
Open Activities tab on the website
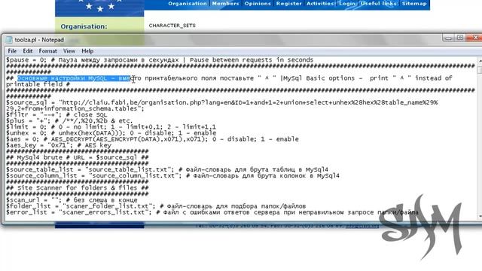point(319,4)
